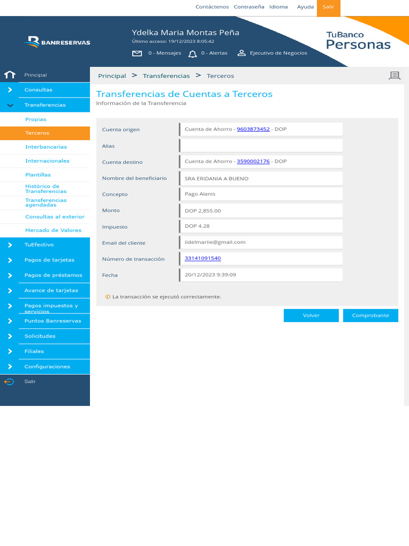This screenshot has width=409, height=546.
Task: Expand Pagos impuestos y servicios chevron
Action: (10, 306)
